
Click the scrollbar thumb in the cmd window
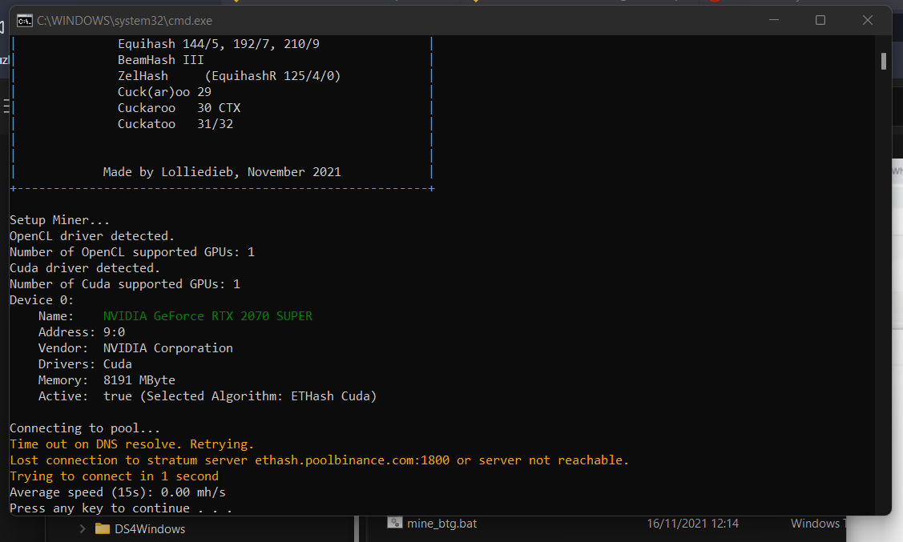[883, 62]
